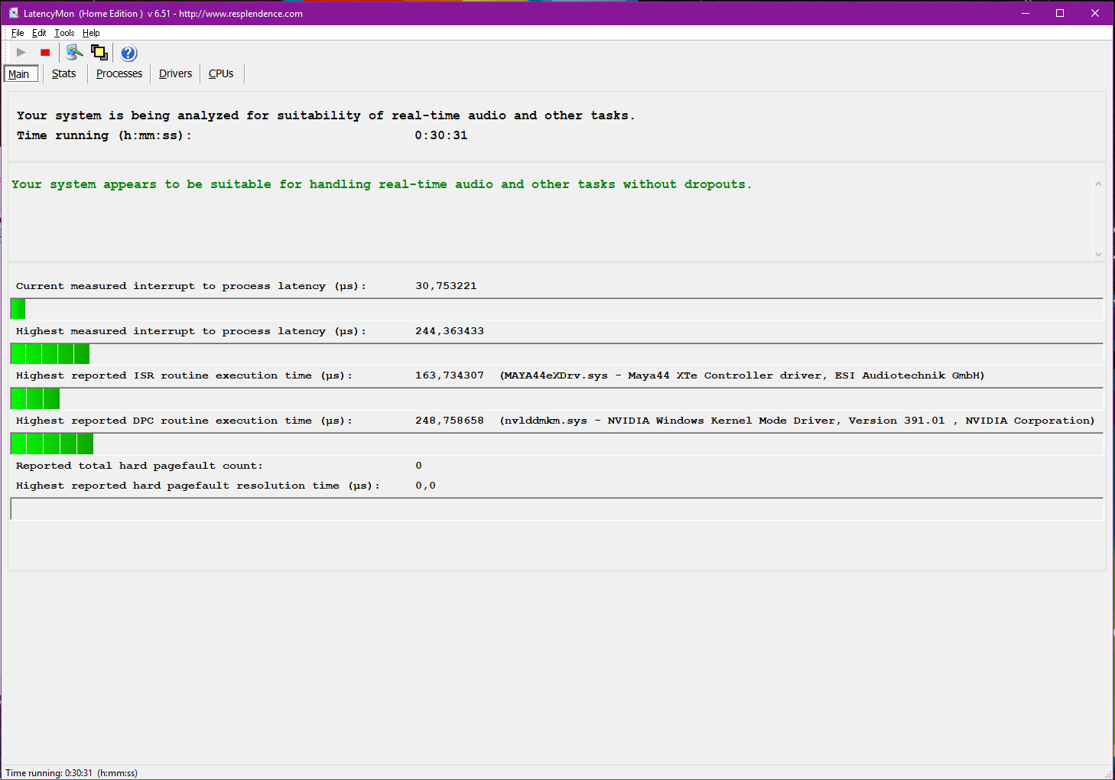Click the hard pagefault resolution time value 0,0
Image resolution: width=1115 pixels, height=780 pixels.
coord(425,486)
